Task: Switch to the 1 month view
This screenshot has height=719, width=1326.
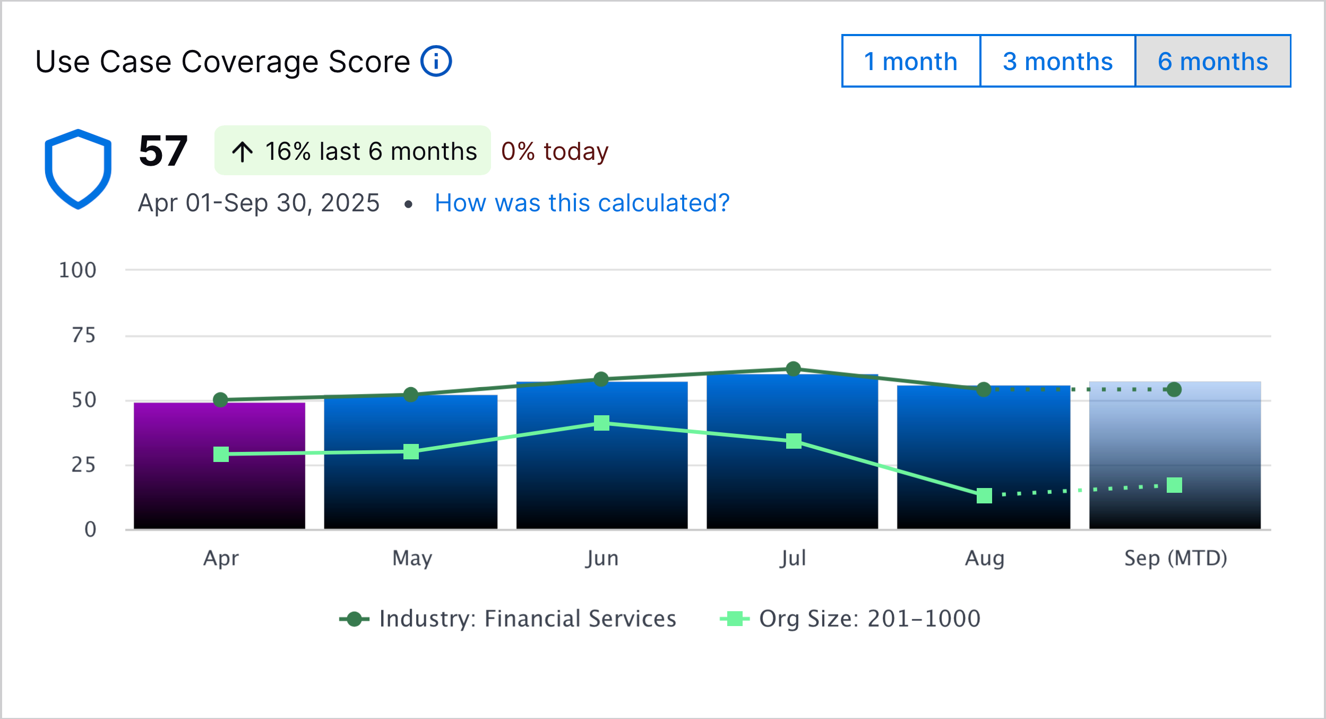Action: click(911, 61)
